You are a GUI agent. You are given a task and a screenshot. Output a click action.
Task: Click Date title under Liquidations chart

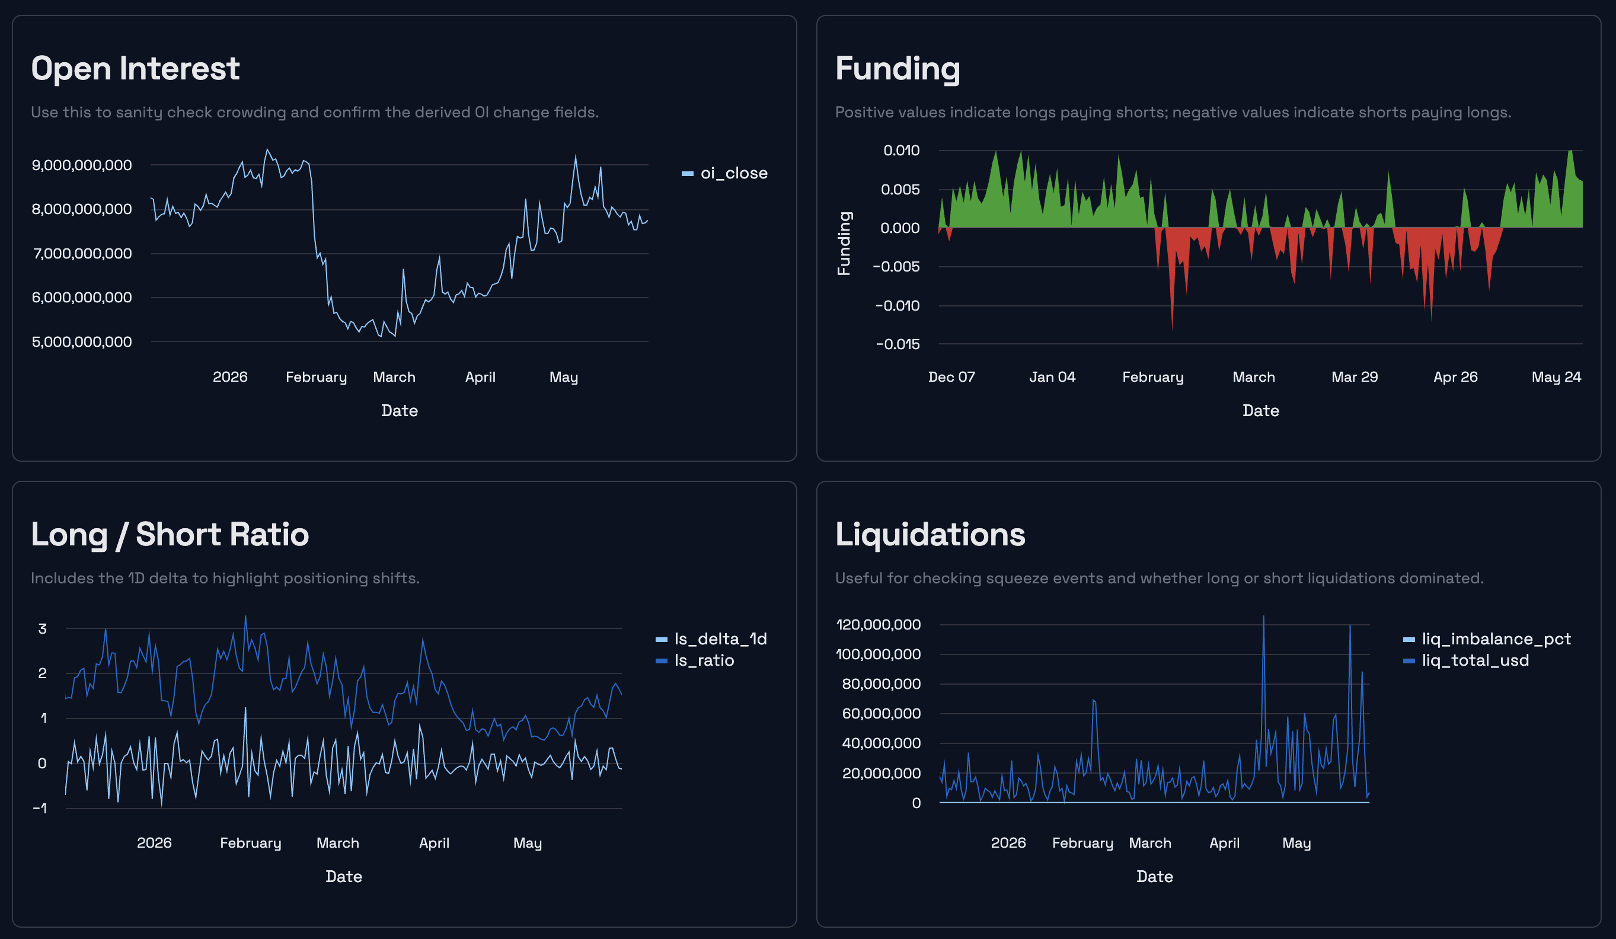click(1155, 877)
